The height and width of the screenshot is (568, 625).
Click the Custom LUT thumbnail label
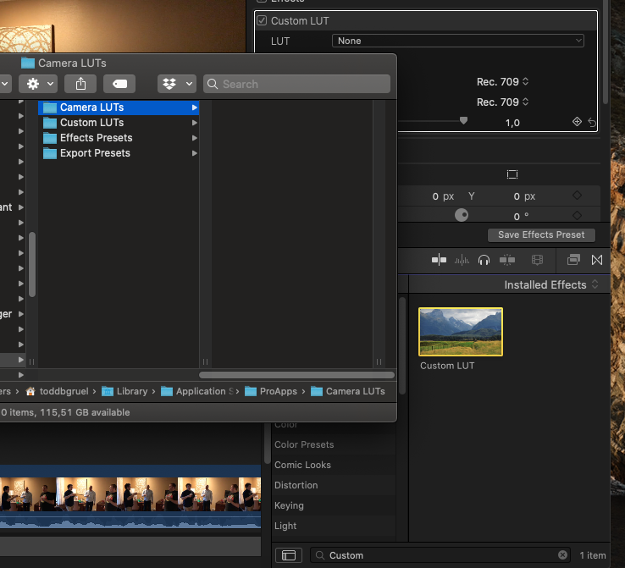447,366
